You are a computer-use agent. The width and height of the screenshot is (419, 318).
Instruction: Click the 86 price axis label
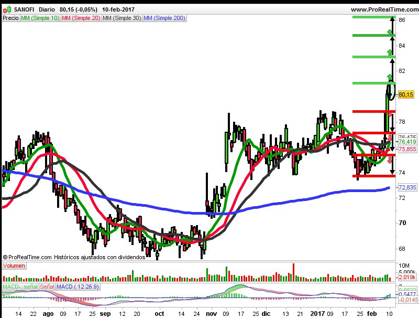[402, 20]
